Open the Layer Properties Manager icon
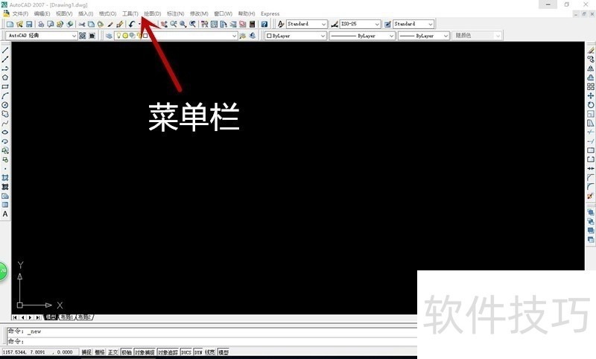Image resolution: width=596 pixels, height=359 pixels. tap(109, 36)
